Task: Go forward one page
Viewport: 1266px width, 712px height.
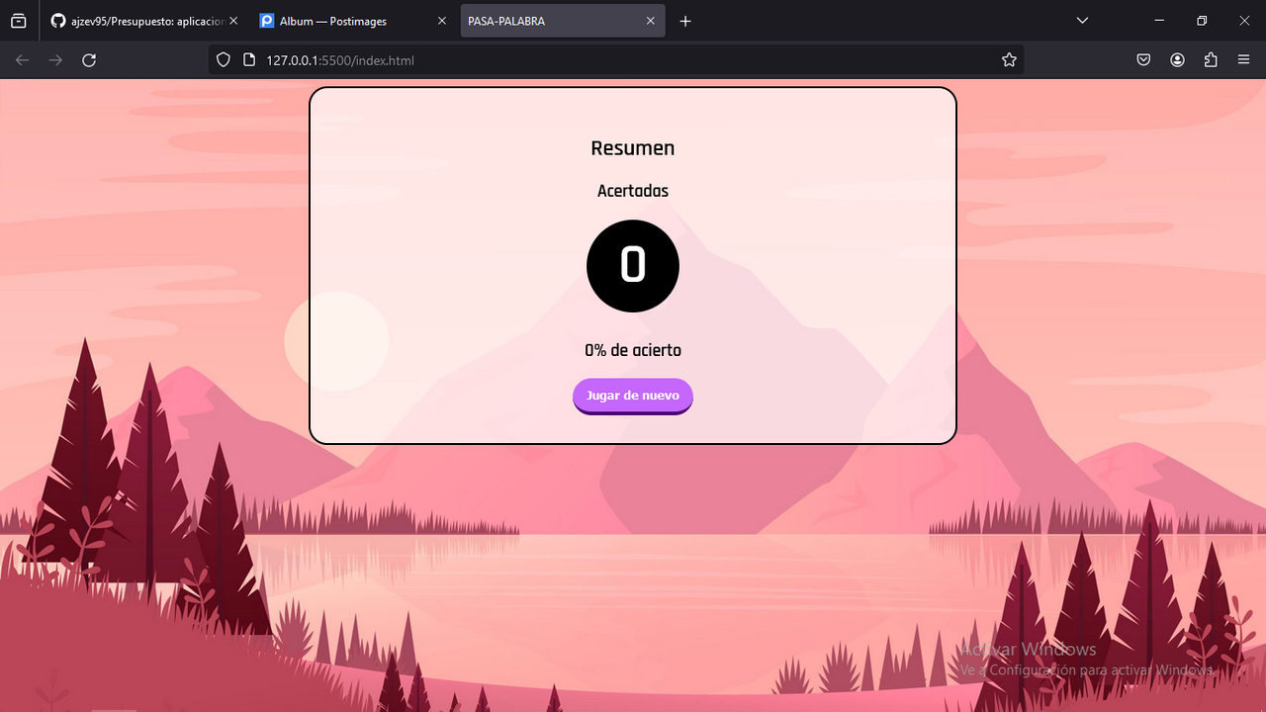Action: tap(55, 60)
